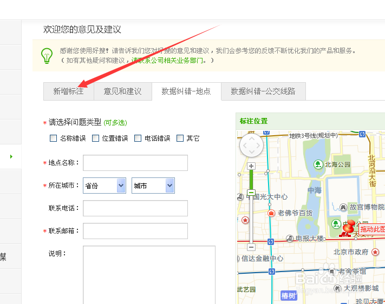Click the 大观楼影城 cinema icon

pyautogui.click(x=337, y=288)
